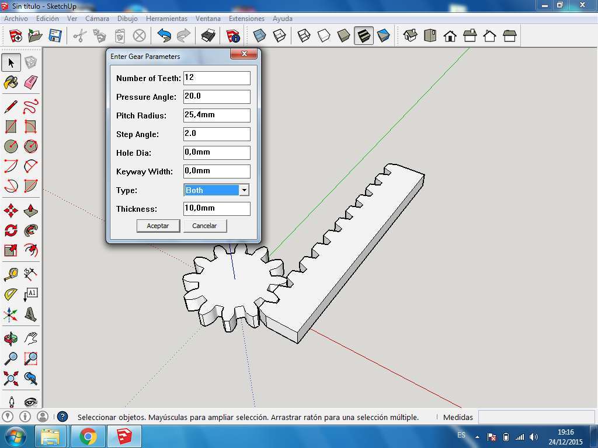Click the Number of Teeth field
598x448 pixels.
217,78
